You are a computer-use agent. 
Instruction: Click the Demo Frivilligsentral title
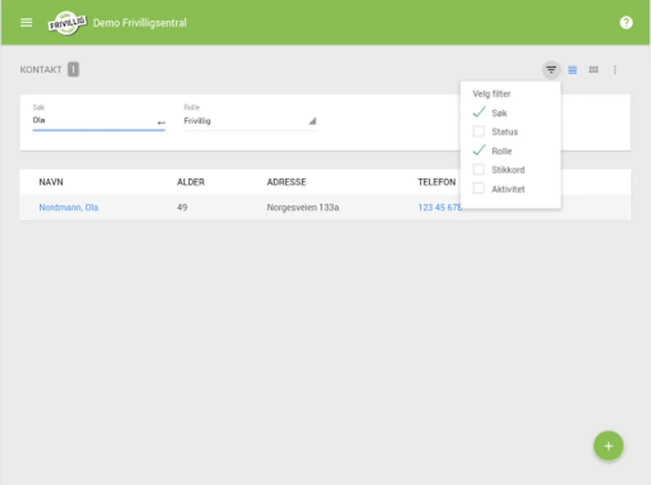tap(140, 23)
